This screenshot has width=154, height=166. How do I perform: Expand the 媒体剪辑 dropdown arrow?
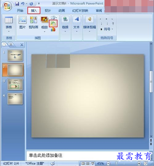(89, 31)
